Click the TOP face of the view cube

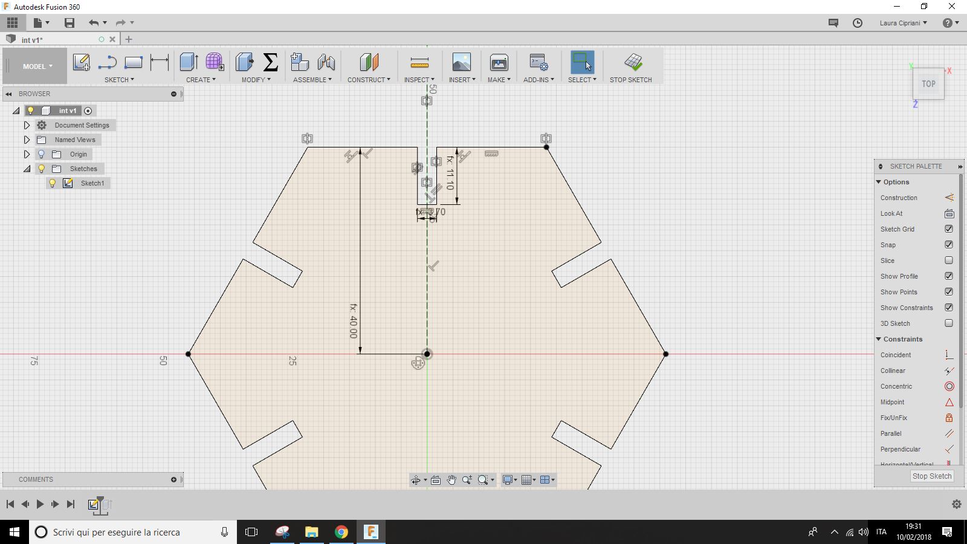click(x=928, y=84)
